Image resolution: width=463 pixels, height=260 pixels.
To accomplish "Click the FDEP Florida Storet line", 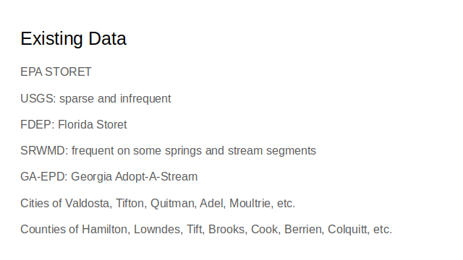I will click(74, 125).
